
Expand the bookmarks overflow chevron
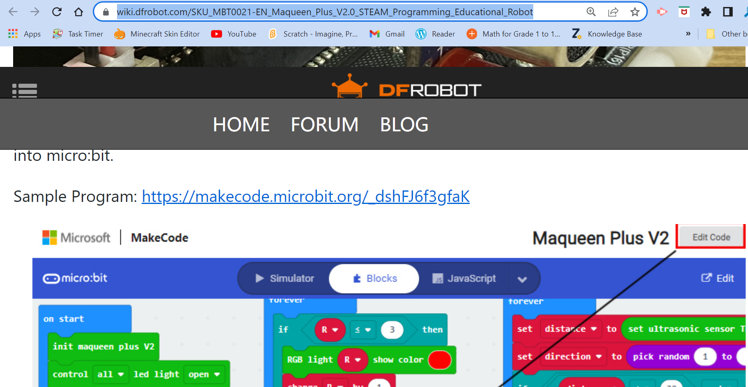pyautogui.click(x=688, y=34)
